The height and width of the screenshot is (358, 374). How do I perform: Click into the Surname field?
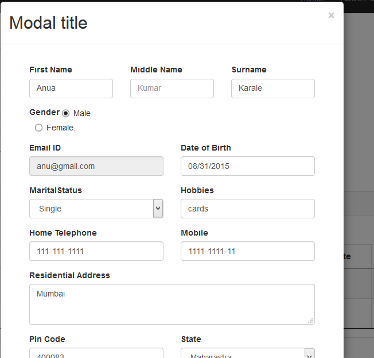(x=273, y=88)
